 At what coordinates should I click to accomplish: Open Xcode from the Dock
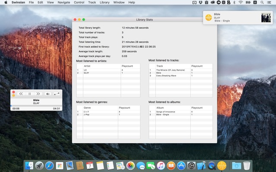201,166
